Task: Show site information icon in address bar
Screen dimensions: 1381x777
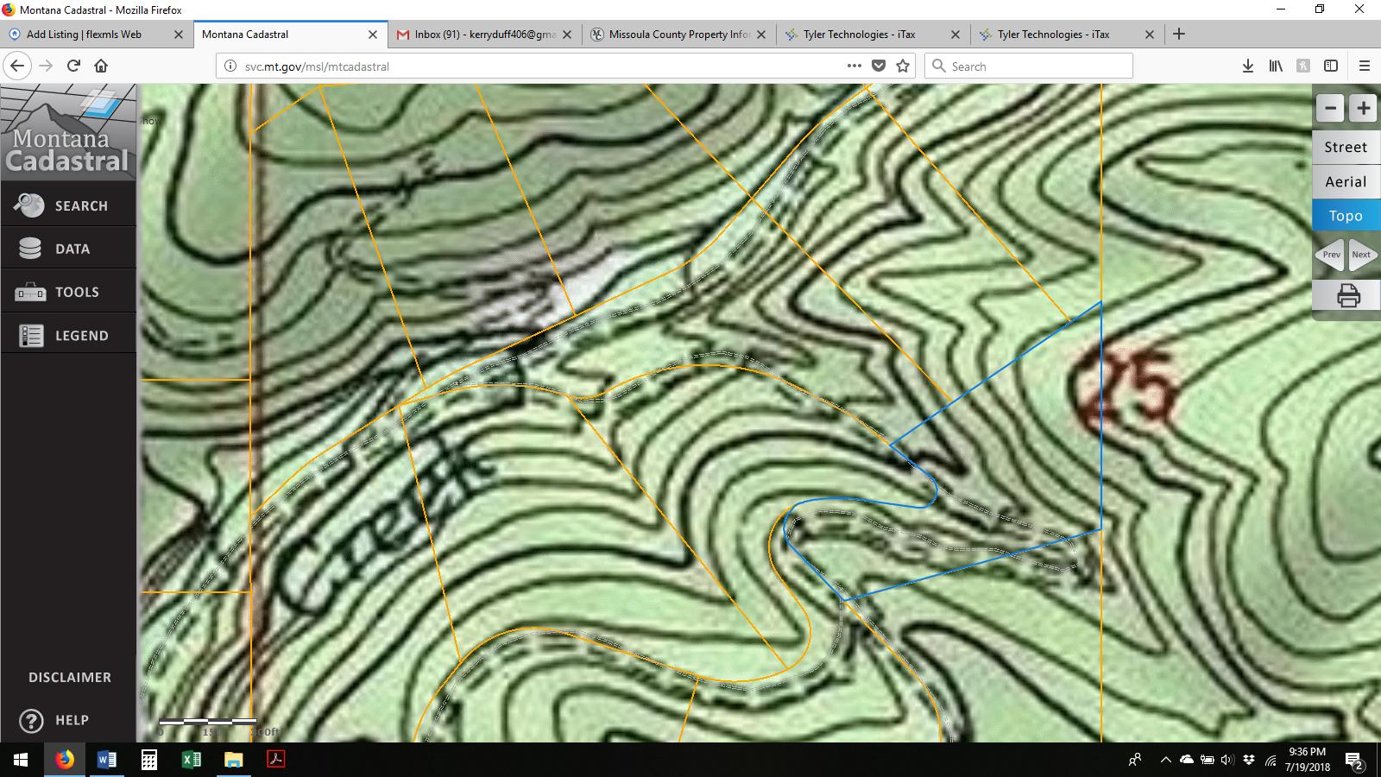Action: 230,66
